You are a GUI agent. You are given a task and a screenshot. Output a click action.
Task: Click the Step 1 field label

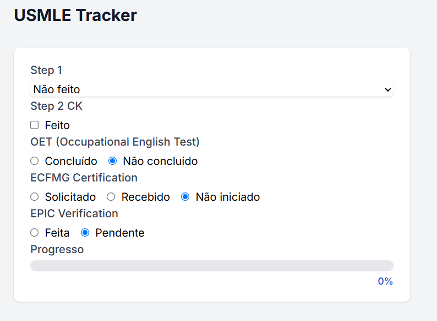46,70
